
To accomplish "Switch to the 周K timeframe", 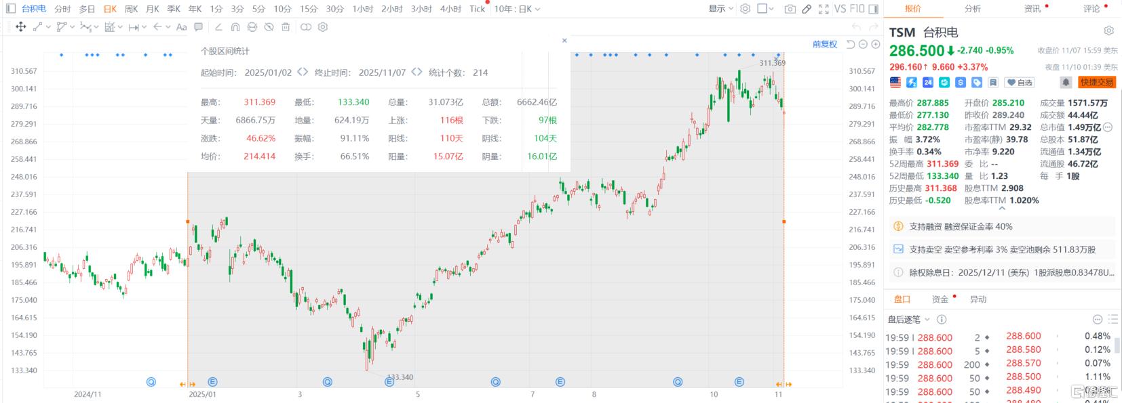I will 131,9.
